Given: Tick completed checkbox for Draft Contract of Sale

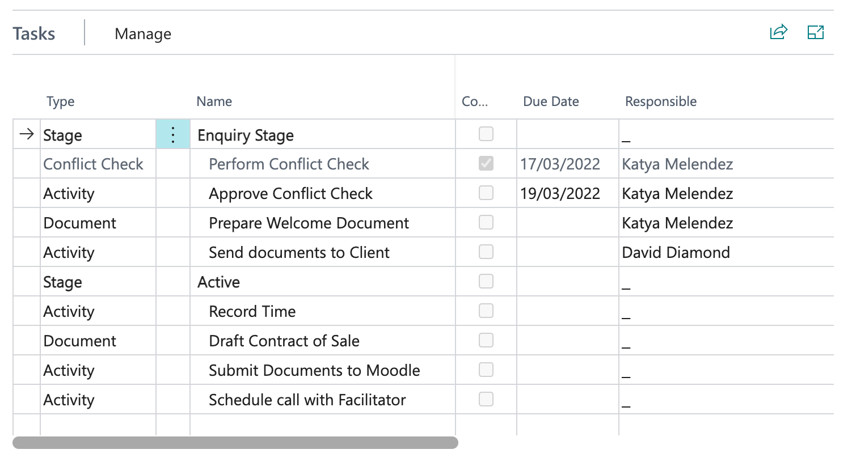Looking at the screenshot, I should (x=486, y=341).
